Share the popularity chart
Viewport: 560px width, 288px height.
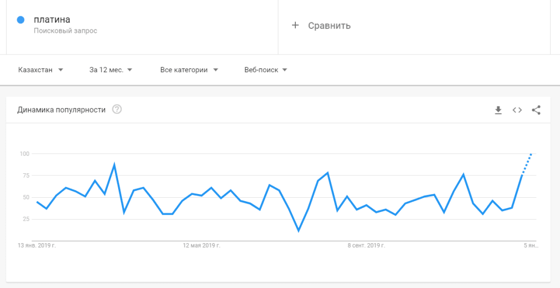tap(536, 110)
